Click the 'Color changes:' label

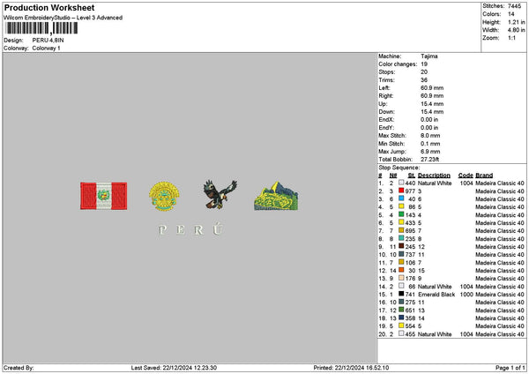(x=398, y=64)
